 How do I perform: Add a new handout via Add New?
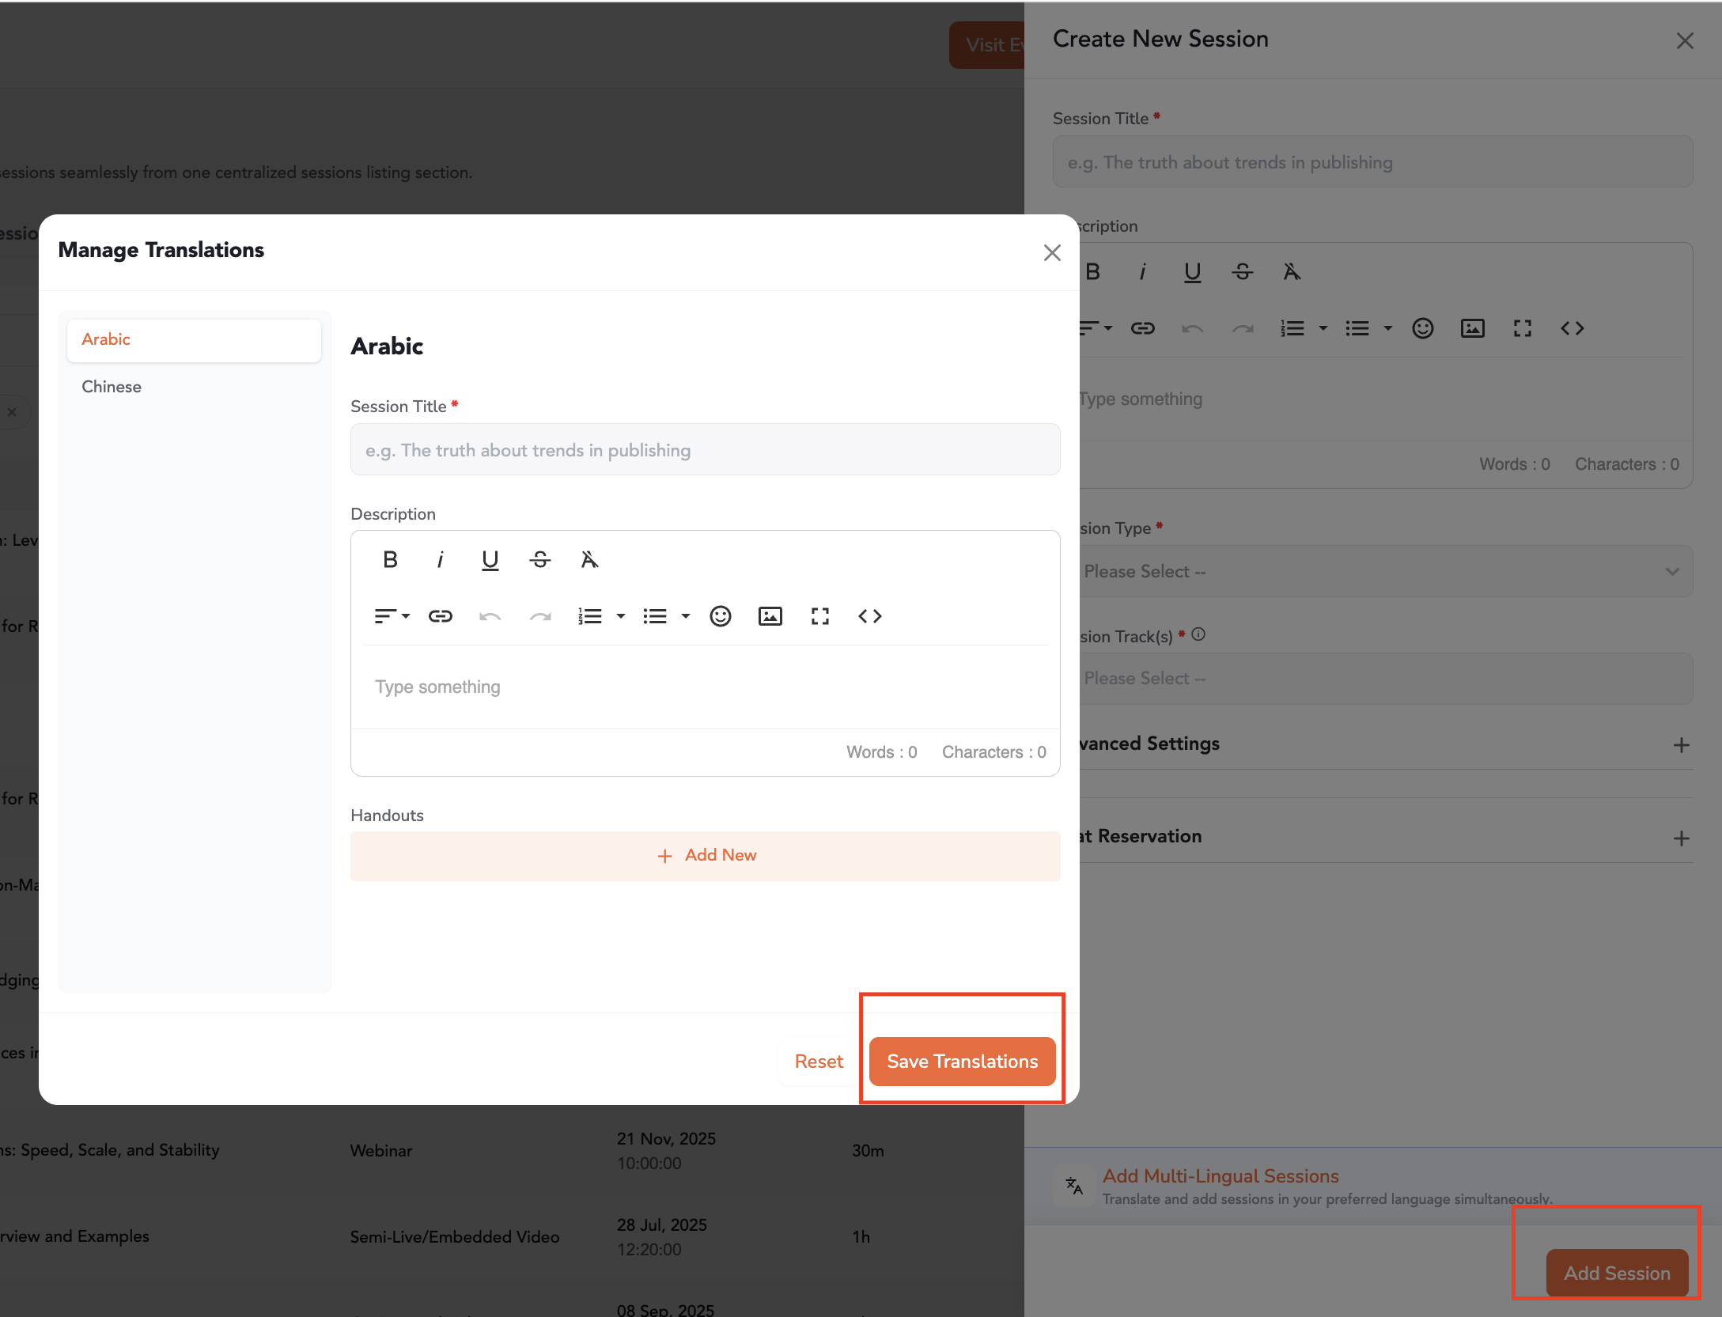pyautogui.click(x=706, y=855)
